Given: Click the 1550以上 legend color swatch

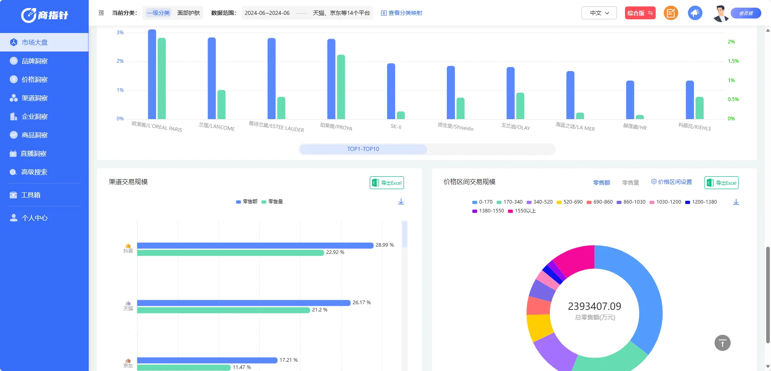Looking at the screenshot, I should coord(511,211).
